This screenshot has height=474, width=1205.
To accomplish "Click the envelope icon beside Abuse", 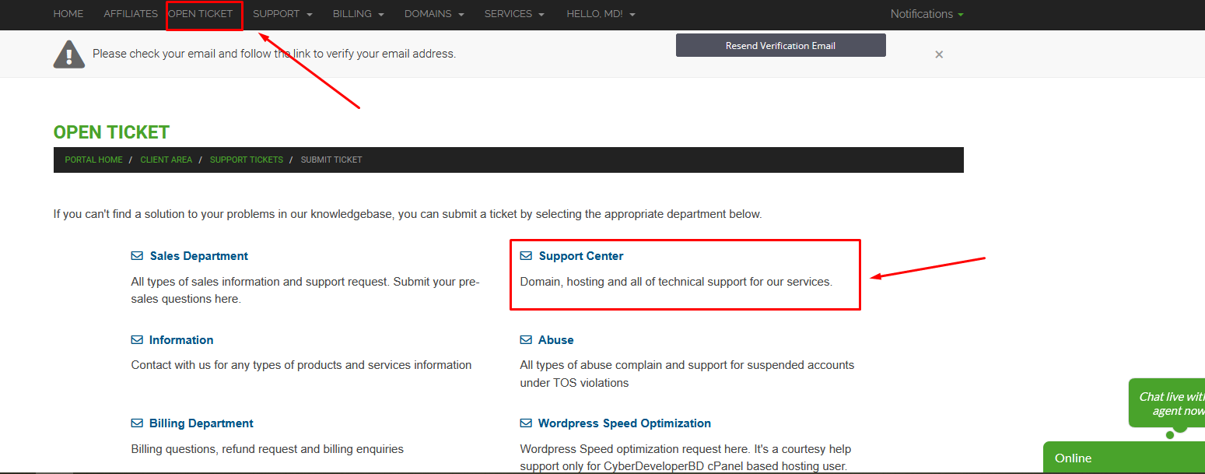I will coord(526,340).
